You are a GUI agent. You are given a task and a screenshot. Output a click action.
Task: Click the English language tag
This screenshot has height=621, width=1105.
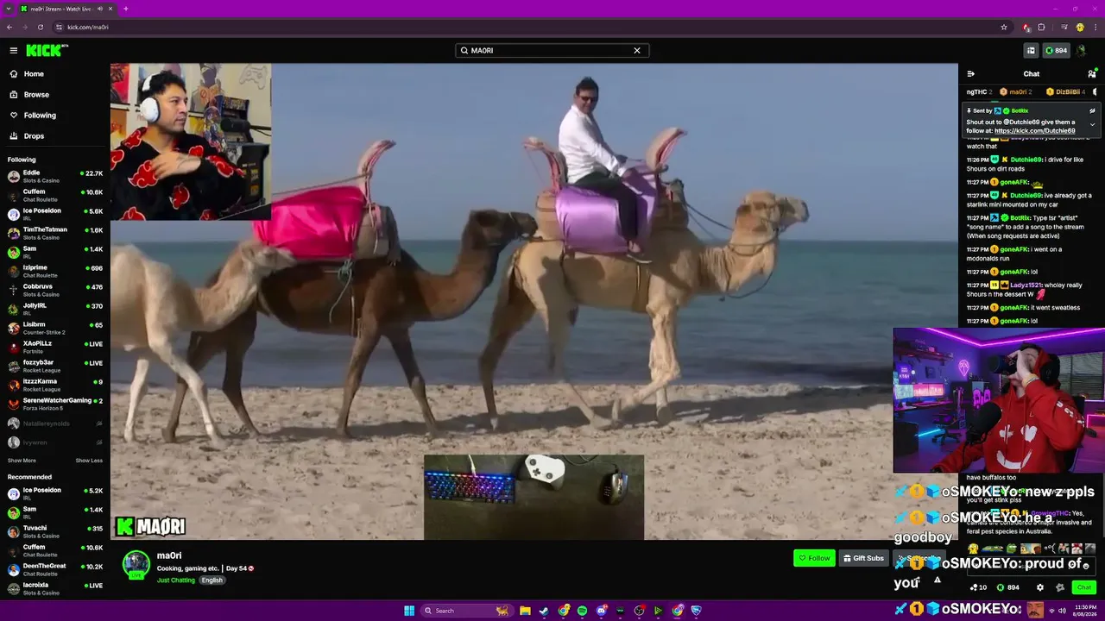click(x=212, y=580)
